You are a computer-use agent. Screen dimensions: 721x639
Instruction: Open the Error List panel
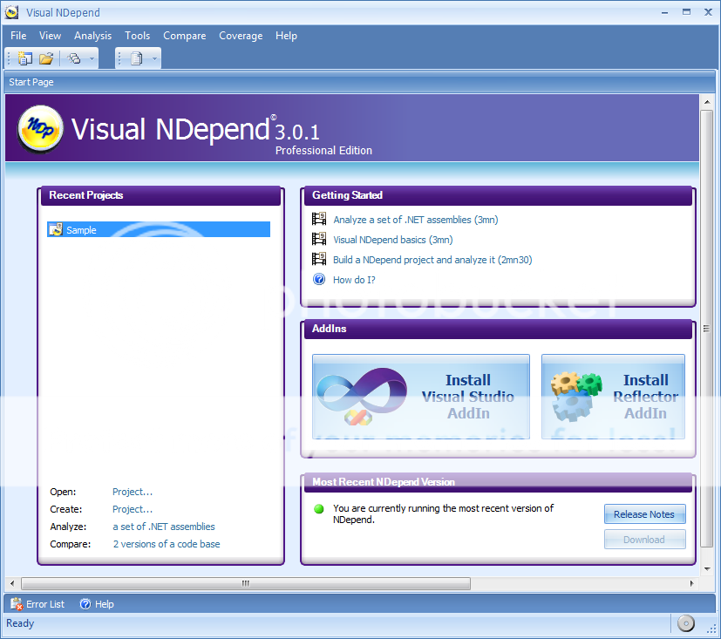click(37, 603)
